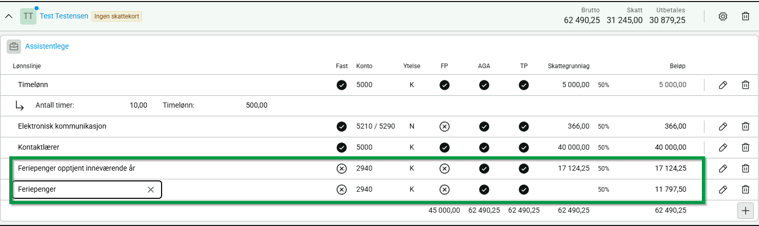Select the Kontaktlærer line name
The height and width of the screenshot is (226, 759).
39,147
